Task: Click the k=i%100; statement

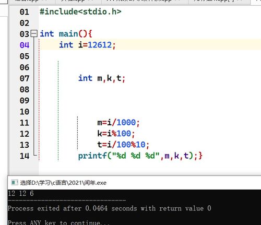Action: click(x=116, y=134)
